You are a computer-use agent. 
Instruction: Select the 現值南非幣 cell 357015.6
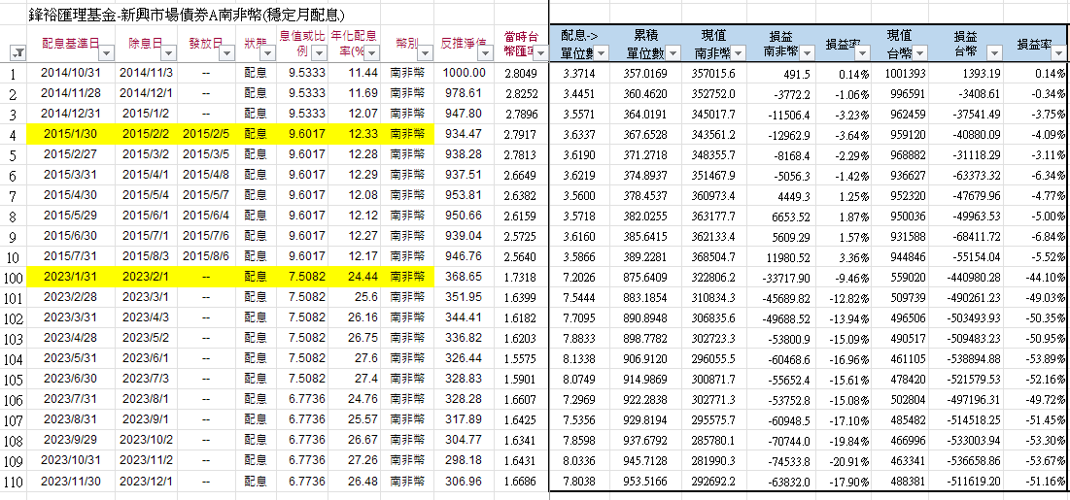(x=713, y=73)
